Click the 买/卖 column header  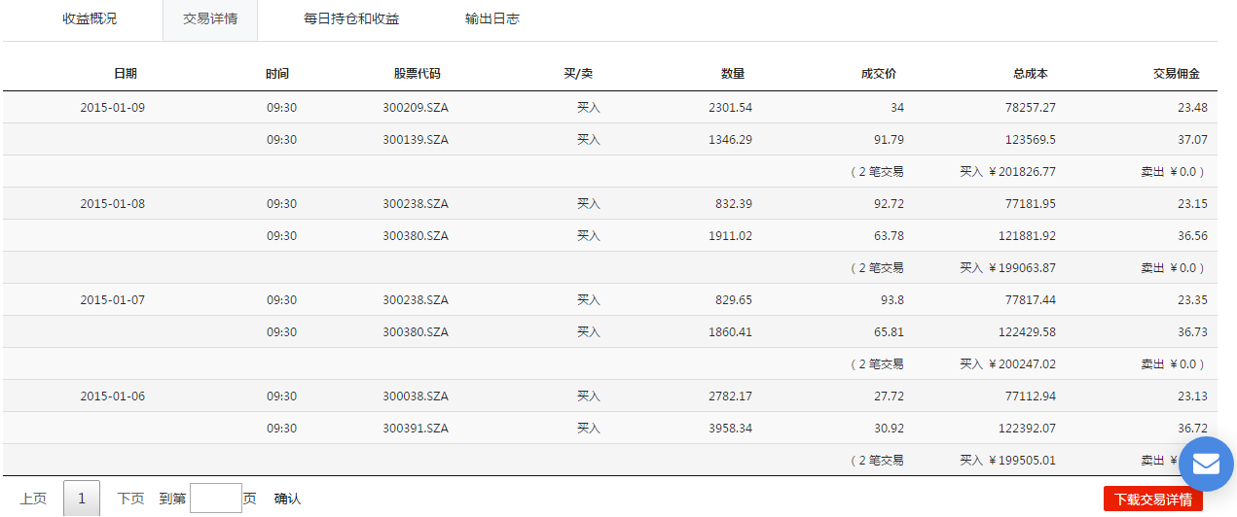[578, 74]
